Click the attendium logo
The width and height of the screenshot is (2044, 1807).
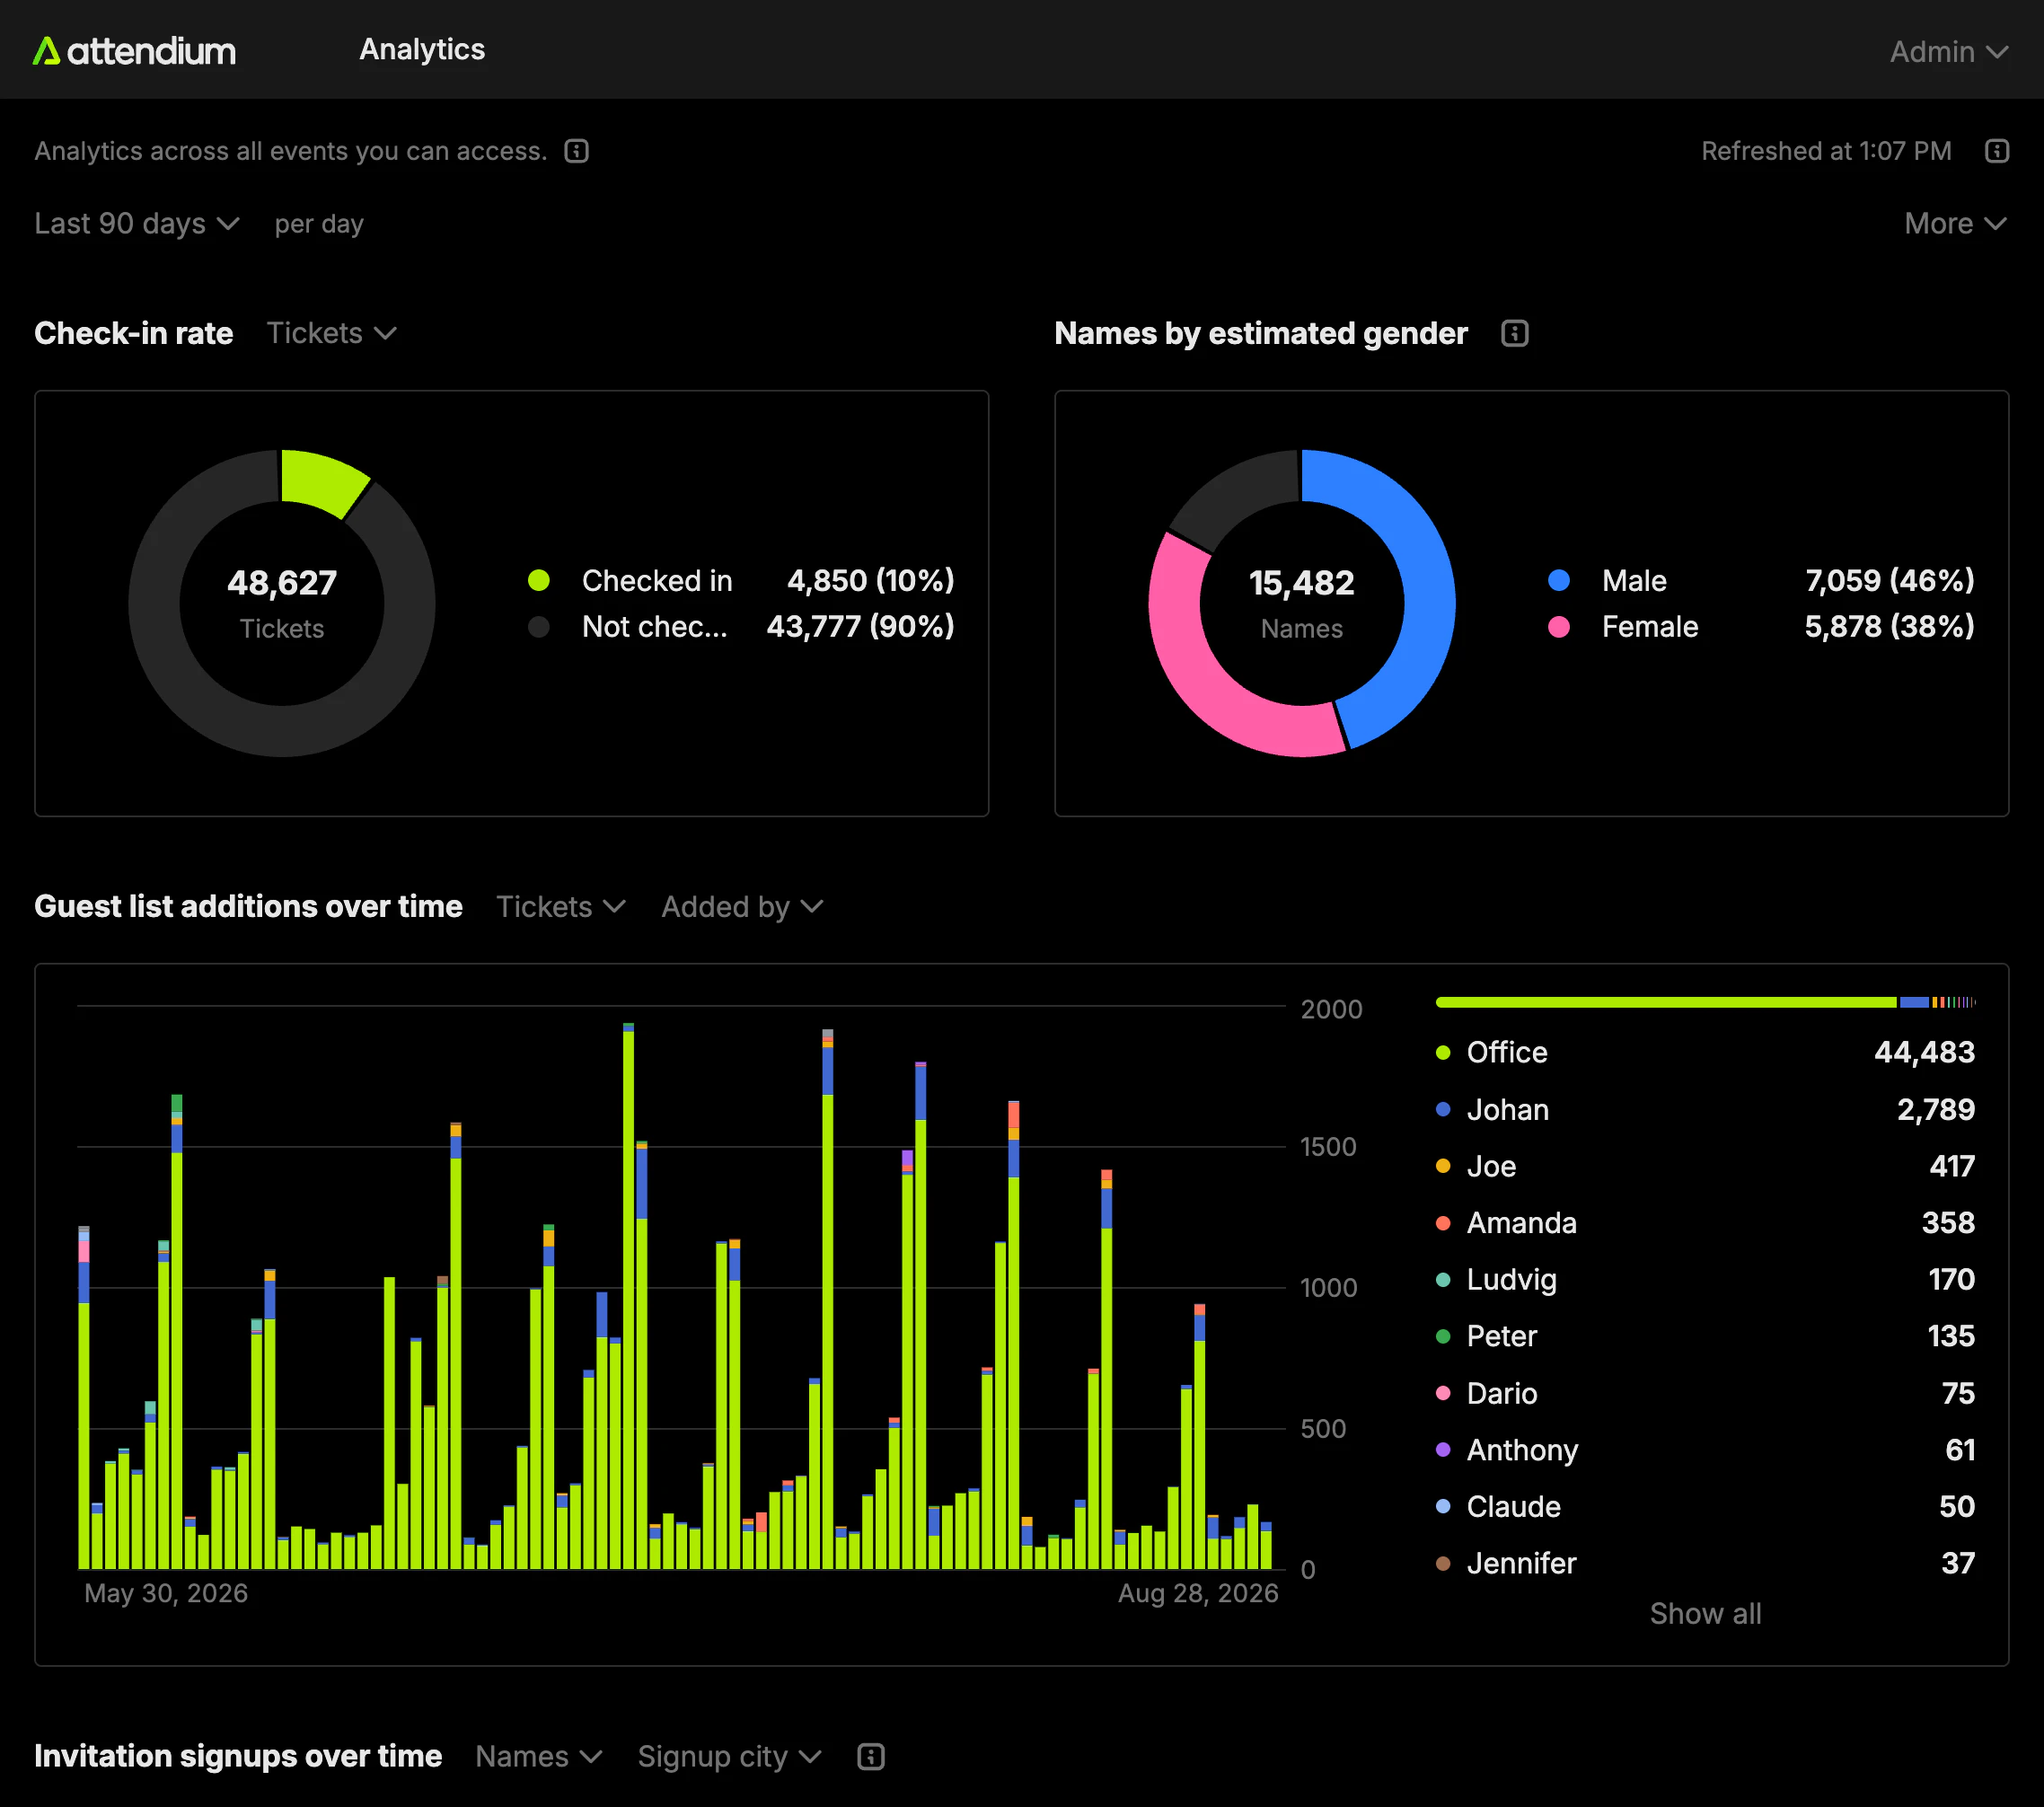134,50
